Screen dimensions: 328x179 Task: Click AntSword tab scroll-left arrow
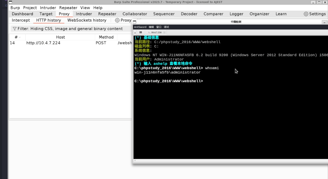135,33
